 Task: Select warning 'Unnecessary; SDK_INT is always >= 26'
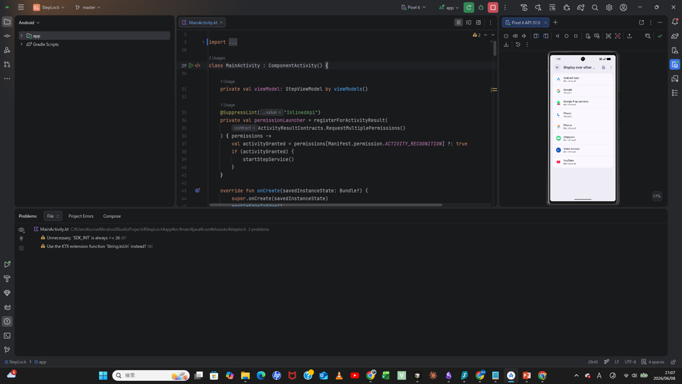[83, 238]
